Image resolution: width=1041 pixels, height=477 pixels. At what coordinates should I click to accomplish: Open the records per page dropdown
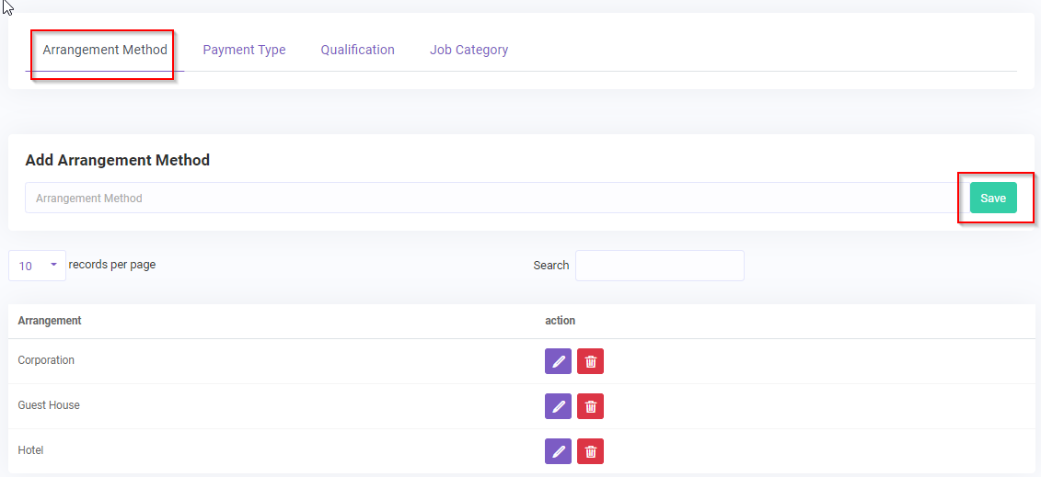(37, 266)
